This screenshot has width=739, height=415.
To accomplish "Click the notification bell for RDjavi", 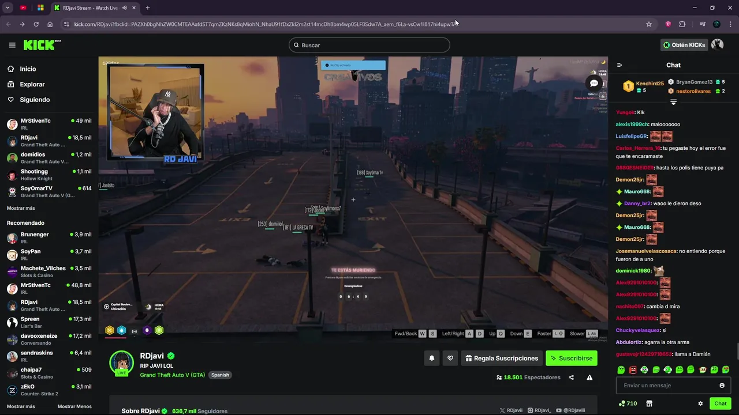I will (431, 358).
